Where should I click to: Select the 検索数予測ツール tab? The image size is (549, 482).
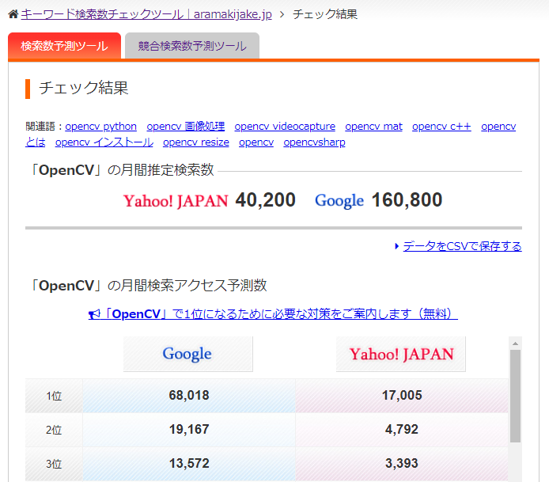click(64, 46)
